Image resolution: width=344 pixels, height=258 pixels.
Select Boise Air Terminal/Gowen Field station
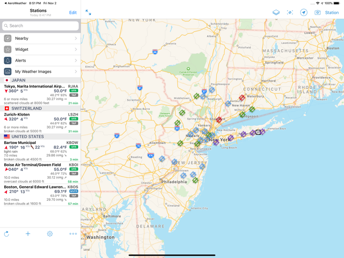pos(40,173)
